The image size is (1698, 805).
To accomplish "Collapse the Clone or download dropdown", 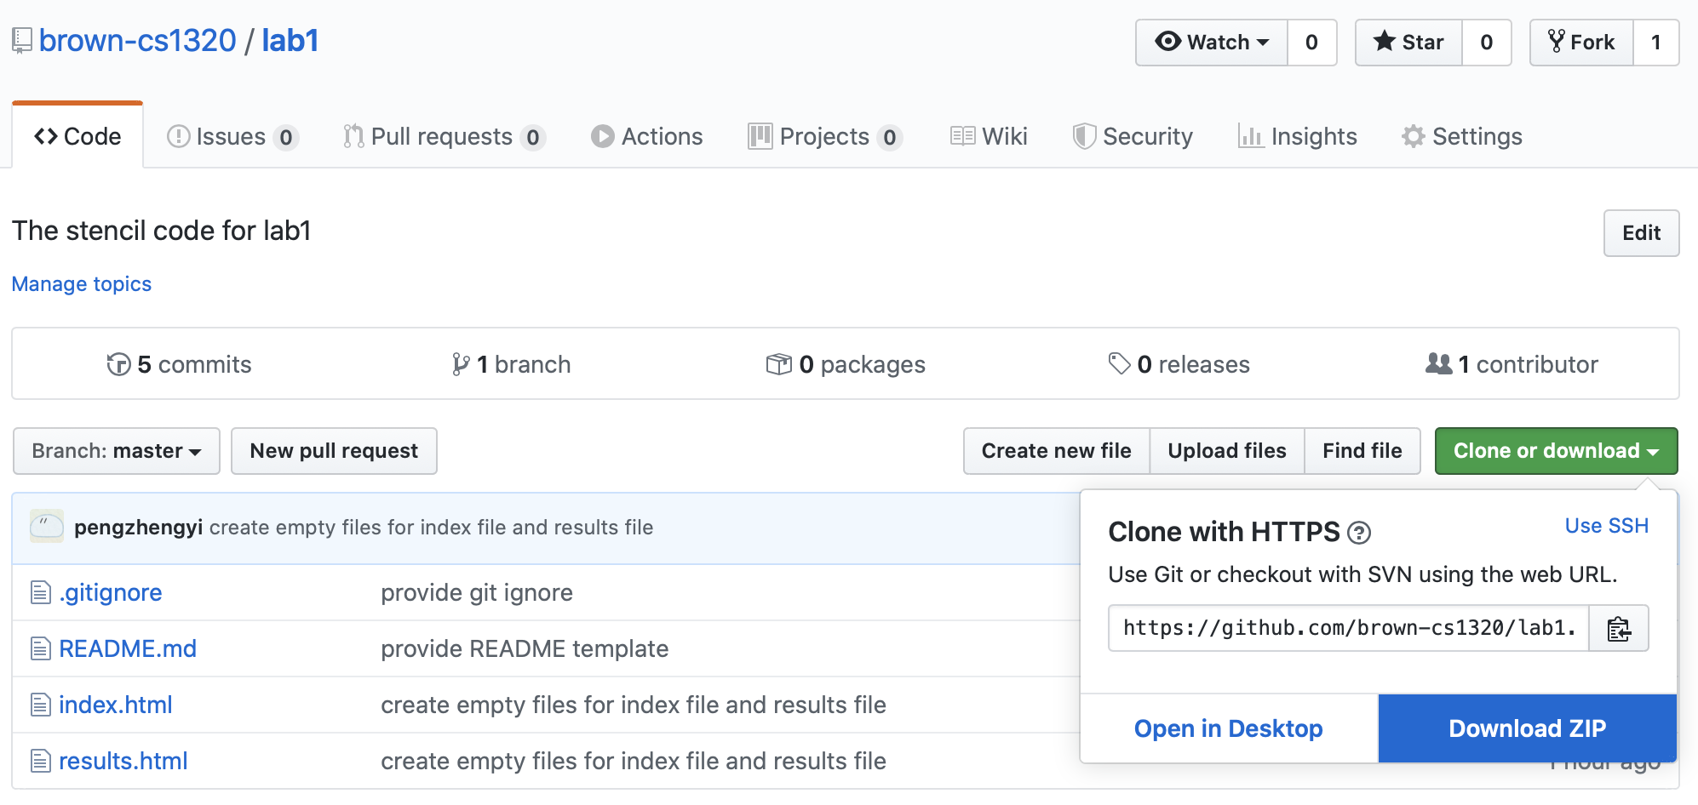I will 1556,451.
